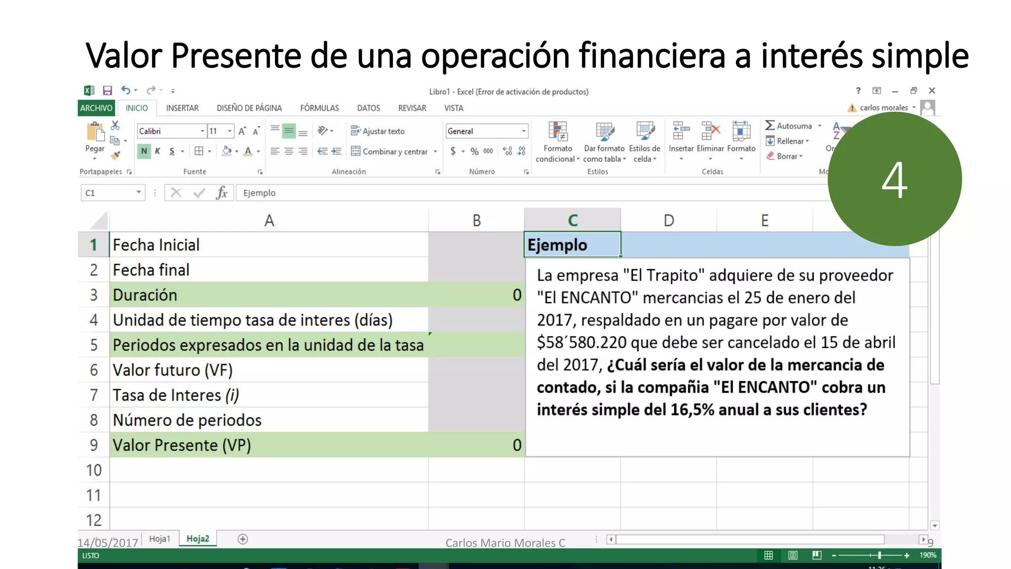Click the Name Box showing C1
Screen dimensions: 1011x569
113,193
